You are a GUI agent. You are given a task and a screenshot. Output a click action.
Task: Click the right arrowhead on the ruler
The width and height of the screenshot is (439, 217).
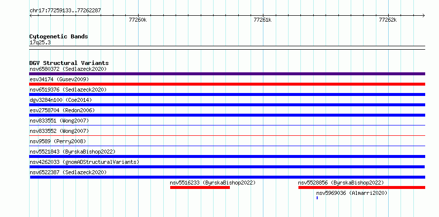click(x=424, y=15)
